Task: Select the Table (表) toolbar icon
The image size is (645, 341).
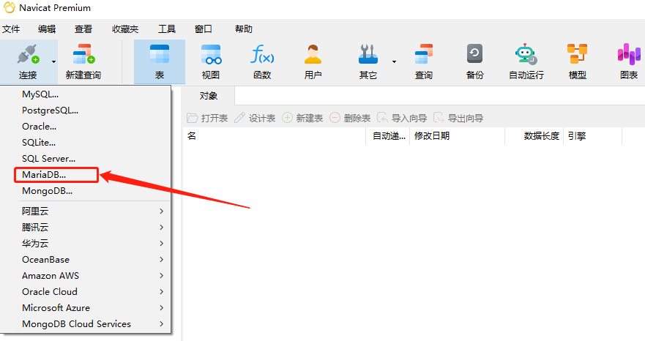Action: coord(160,54)
